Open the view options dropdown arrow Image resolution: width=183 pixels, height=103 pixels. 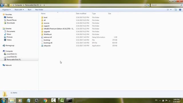[171, 10]
